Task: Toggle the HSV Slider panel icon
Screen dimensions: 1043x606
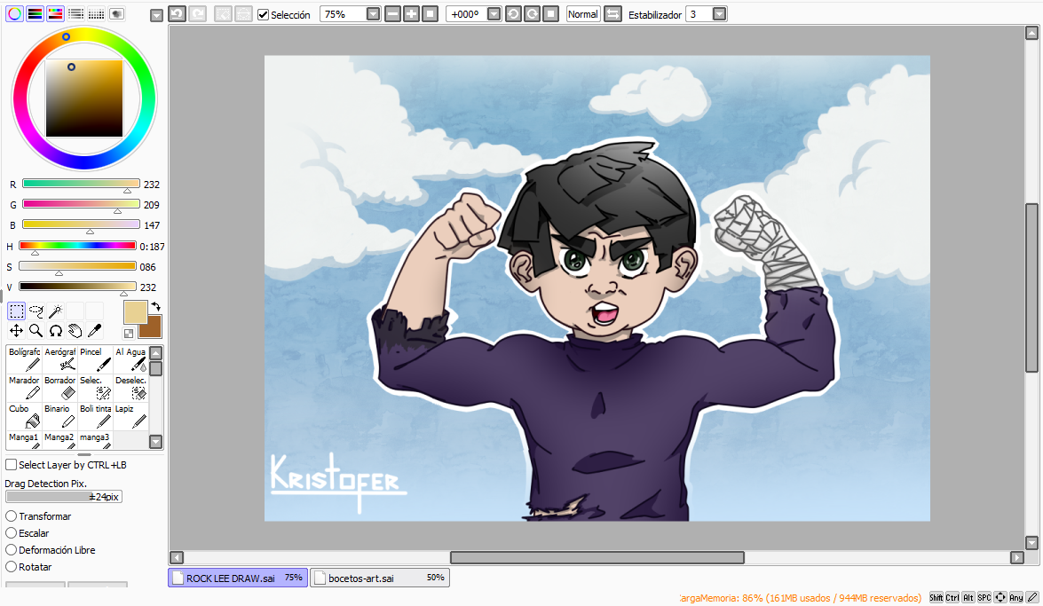Action: tap(55, 13)
